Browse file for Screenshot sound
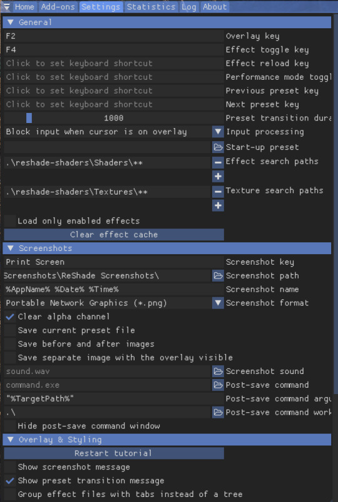The width and height of the screenshot is (338, 502). click(218, 371)
